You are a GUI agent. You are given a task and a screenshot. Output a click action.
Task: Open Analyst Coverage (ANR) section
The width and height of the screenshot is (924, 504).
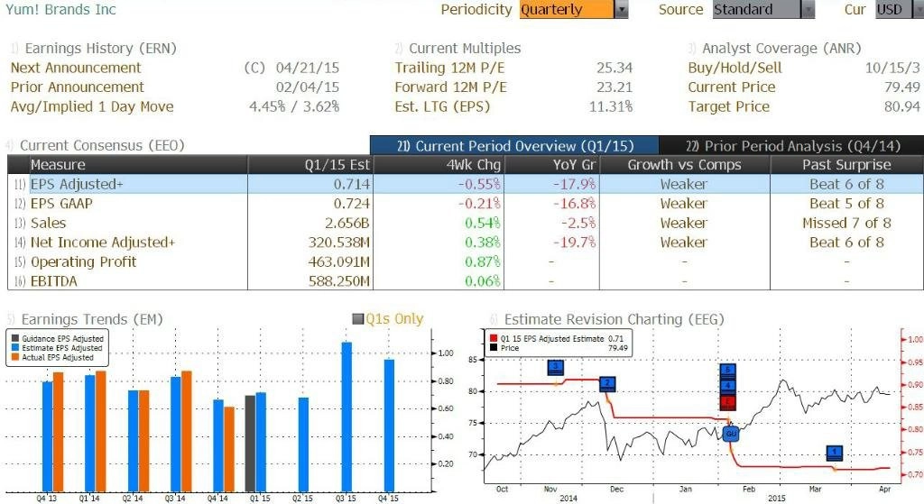(781, 49)
